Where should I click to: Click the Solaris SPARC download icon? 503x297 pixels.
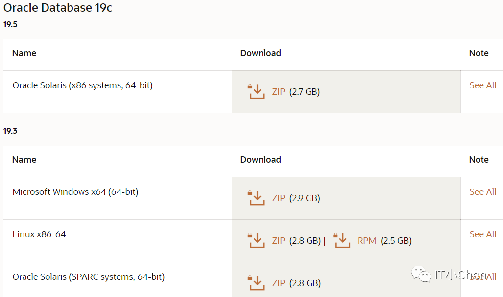257,283
